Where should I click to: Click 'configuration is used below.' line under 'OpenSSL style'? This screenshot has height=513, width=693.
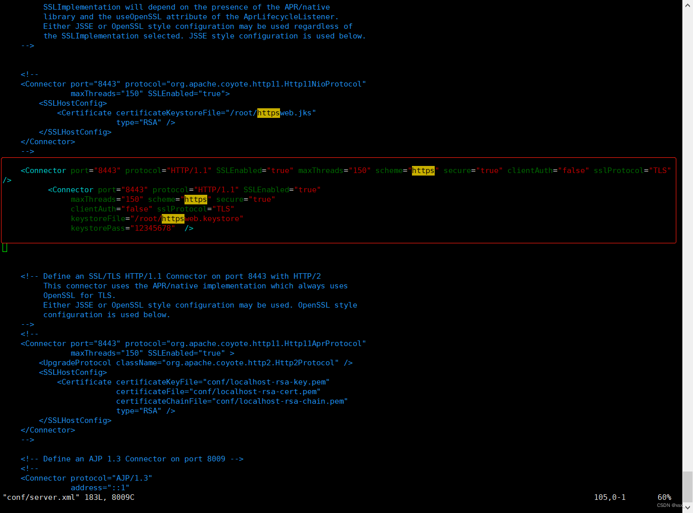coord(107,315)
